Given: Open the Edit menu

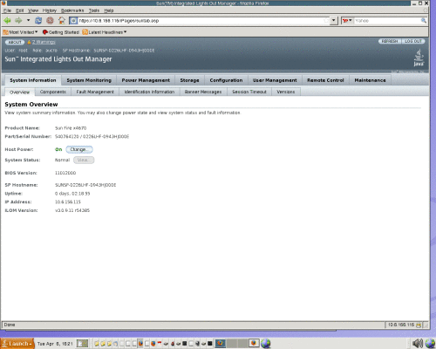Looking at the screenshot, I should coord(20,10).
